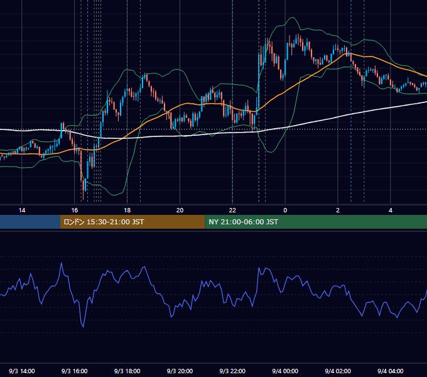This screenshot has height=377, width=427.
Task: Select the NY 21:00-06:00 JST session bar
Action: click(316, 222)
